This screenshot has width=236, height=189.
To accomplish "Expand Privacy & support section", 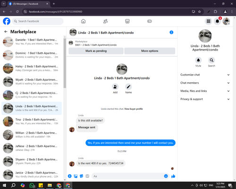I will [x=205, y=99].
